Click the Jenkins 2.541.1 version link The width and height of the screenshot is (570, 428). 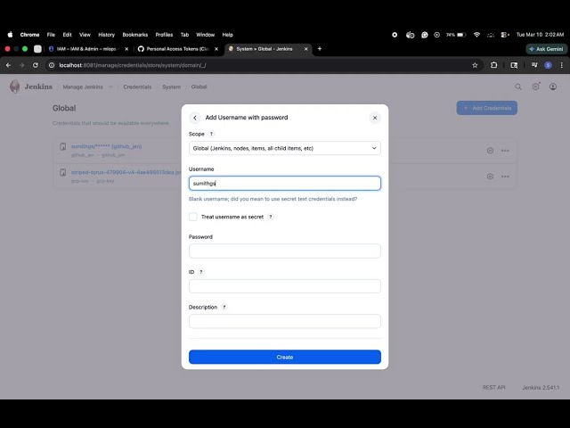coord(541,388)
